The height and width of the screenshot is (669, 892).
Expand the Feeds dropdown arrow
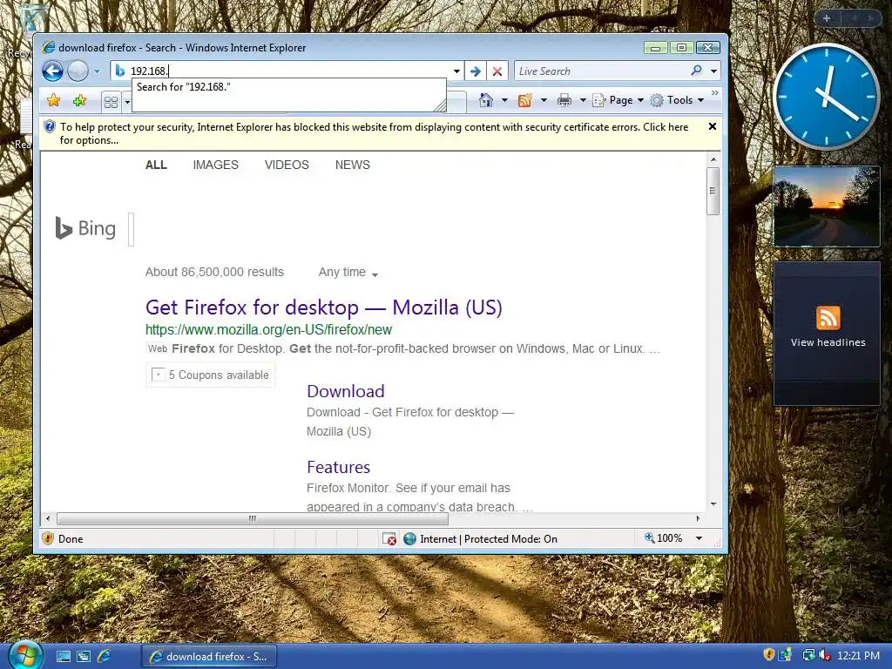[544, 101]
